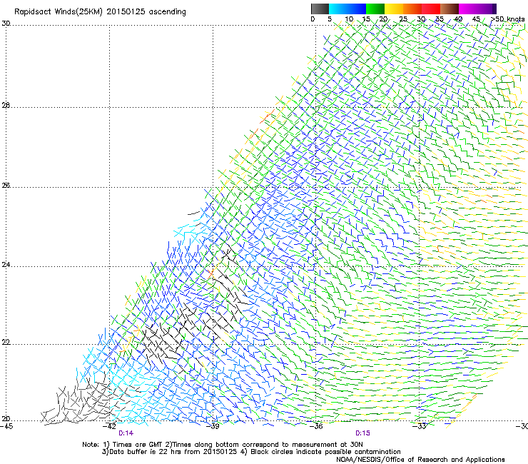This screenshot has height=464, width=528.
Task: Click the longitude label '-45'
Action: [6, 426]
